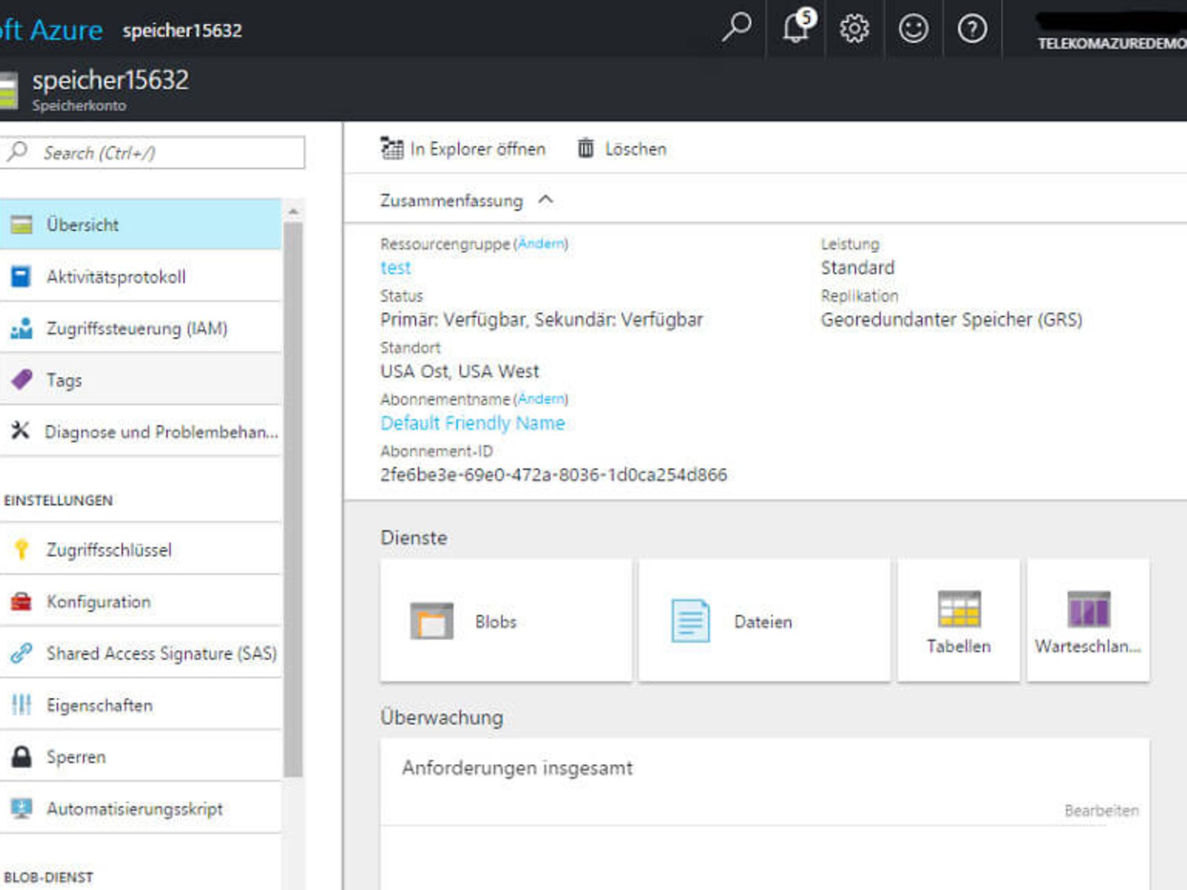Screen dimensions: 1187x890
Task: Open the resource group link 'test'
Action: click(x=396, y=268)
